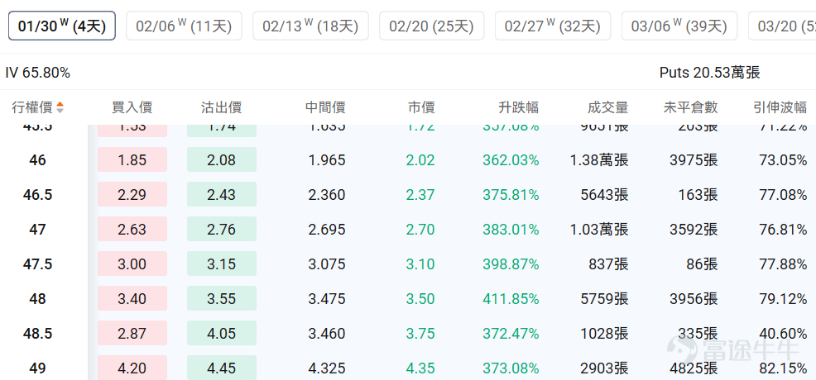Select strike price 48.5 row
The image size is (816, 380).
point(408,333)
